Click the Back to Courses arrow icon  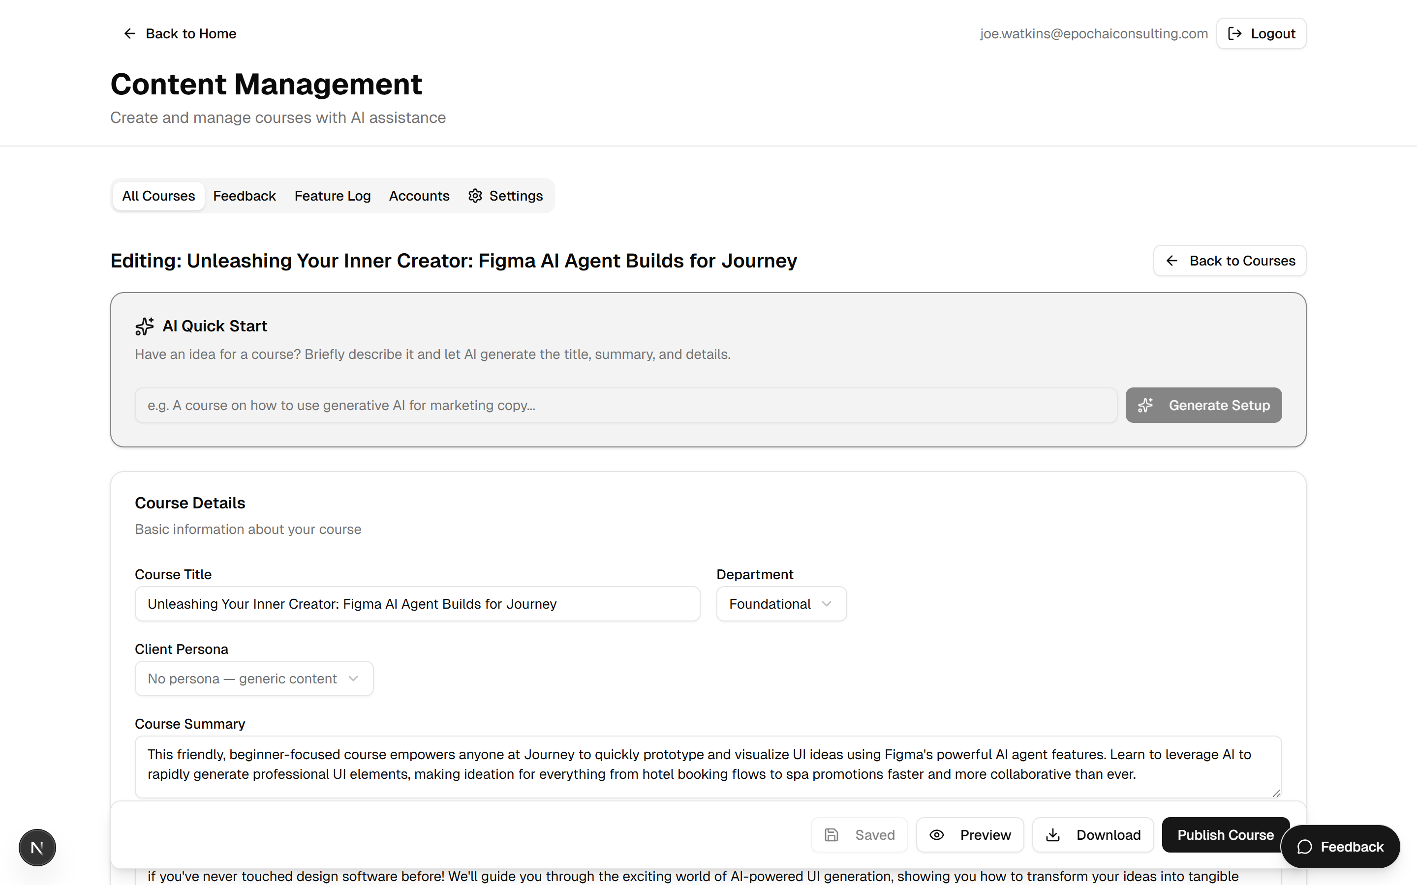click(1171, 261)
